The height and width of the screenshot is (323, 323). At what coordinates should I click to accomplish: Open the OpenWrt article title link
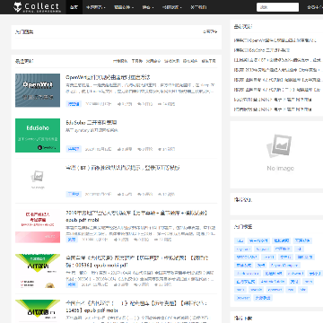[108, 77]
